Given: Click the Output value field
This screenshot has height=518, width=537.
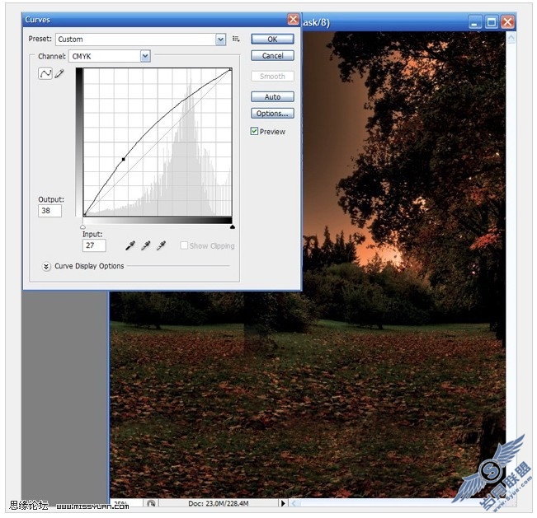Looking at the screenshot, I should [50, 211].
